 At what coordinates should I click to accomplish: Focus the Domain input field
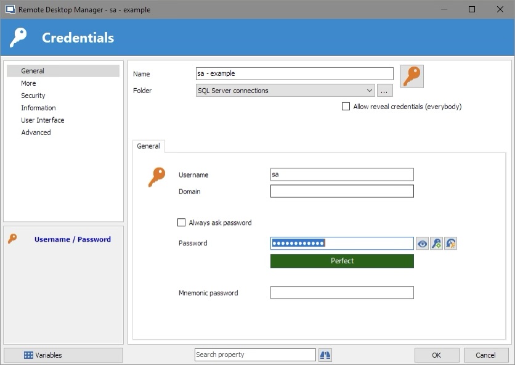click(x=342, y=191)
